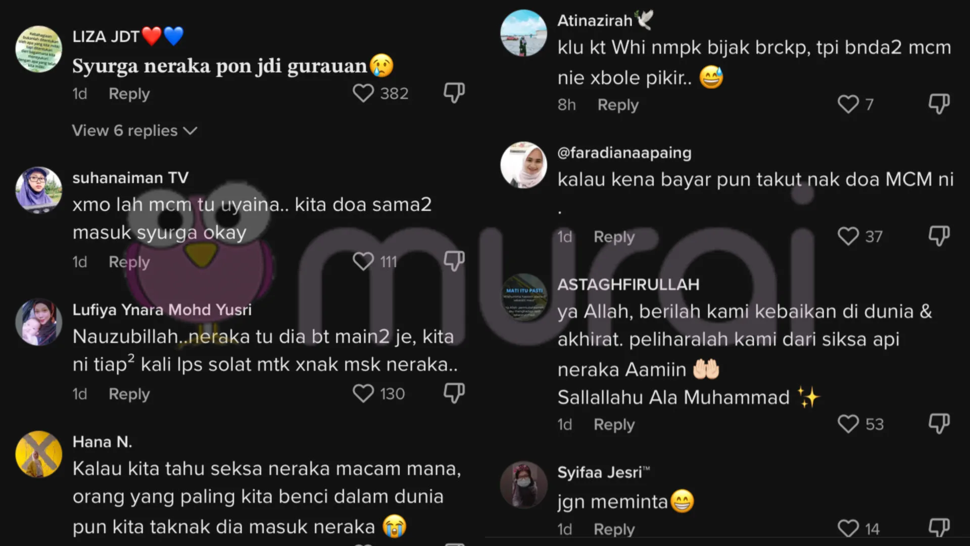Like Syifaa Jesri's comment
This screenshot has width=970, height=546.
pyautogui.click(x=848, y=528)
